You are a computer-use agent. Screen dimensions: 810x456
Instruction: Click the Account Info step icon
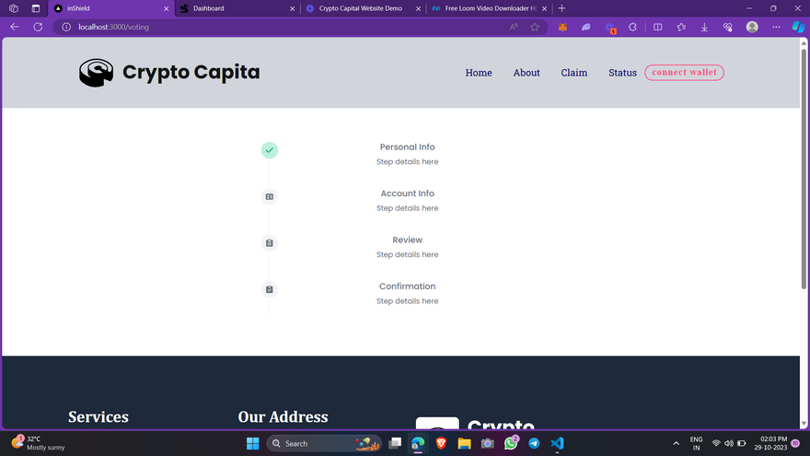click(269, 196)
